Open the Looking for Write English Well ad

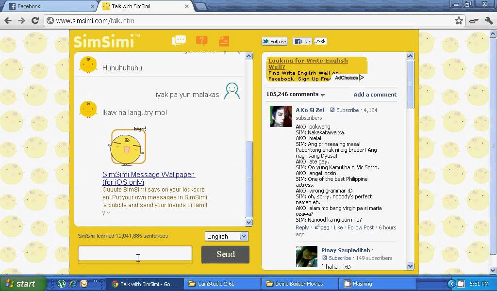[x=308, y=64]
